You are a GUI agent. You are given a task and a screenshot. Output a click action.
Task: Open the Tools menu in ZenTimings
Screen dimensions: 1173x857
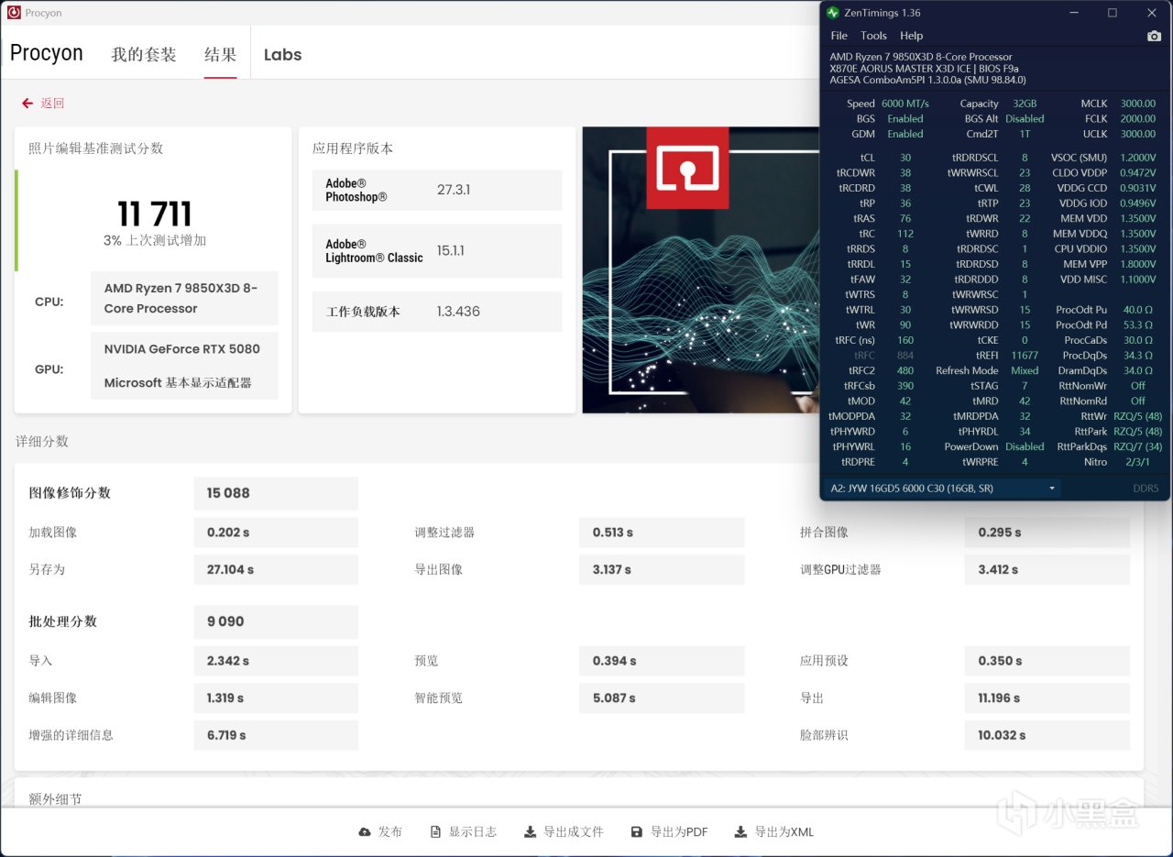pos(873,36)
